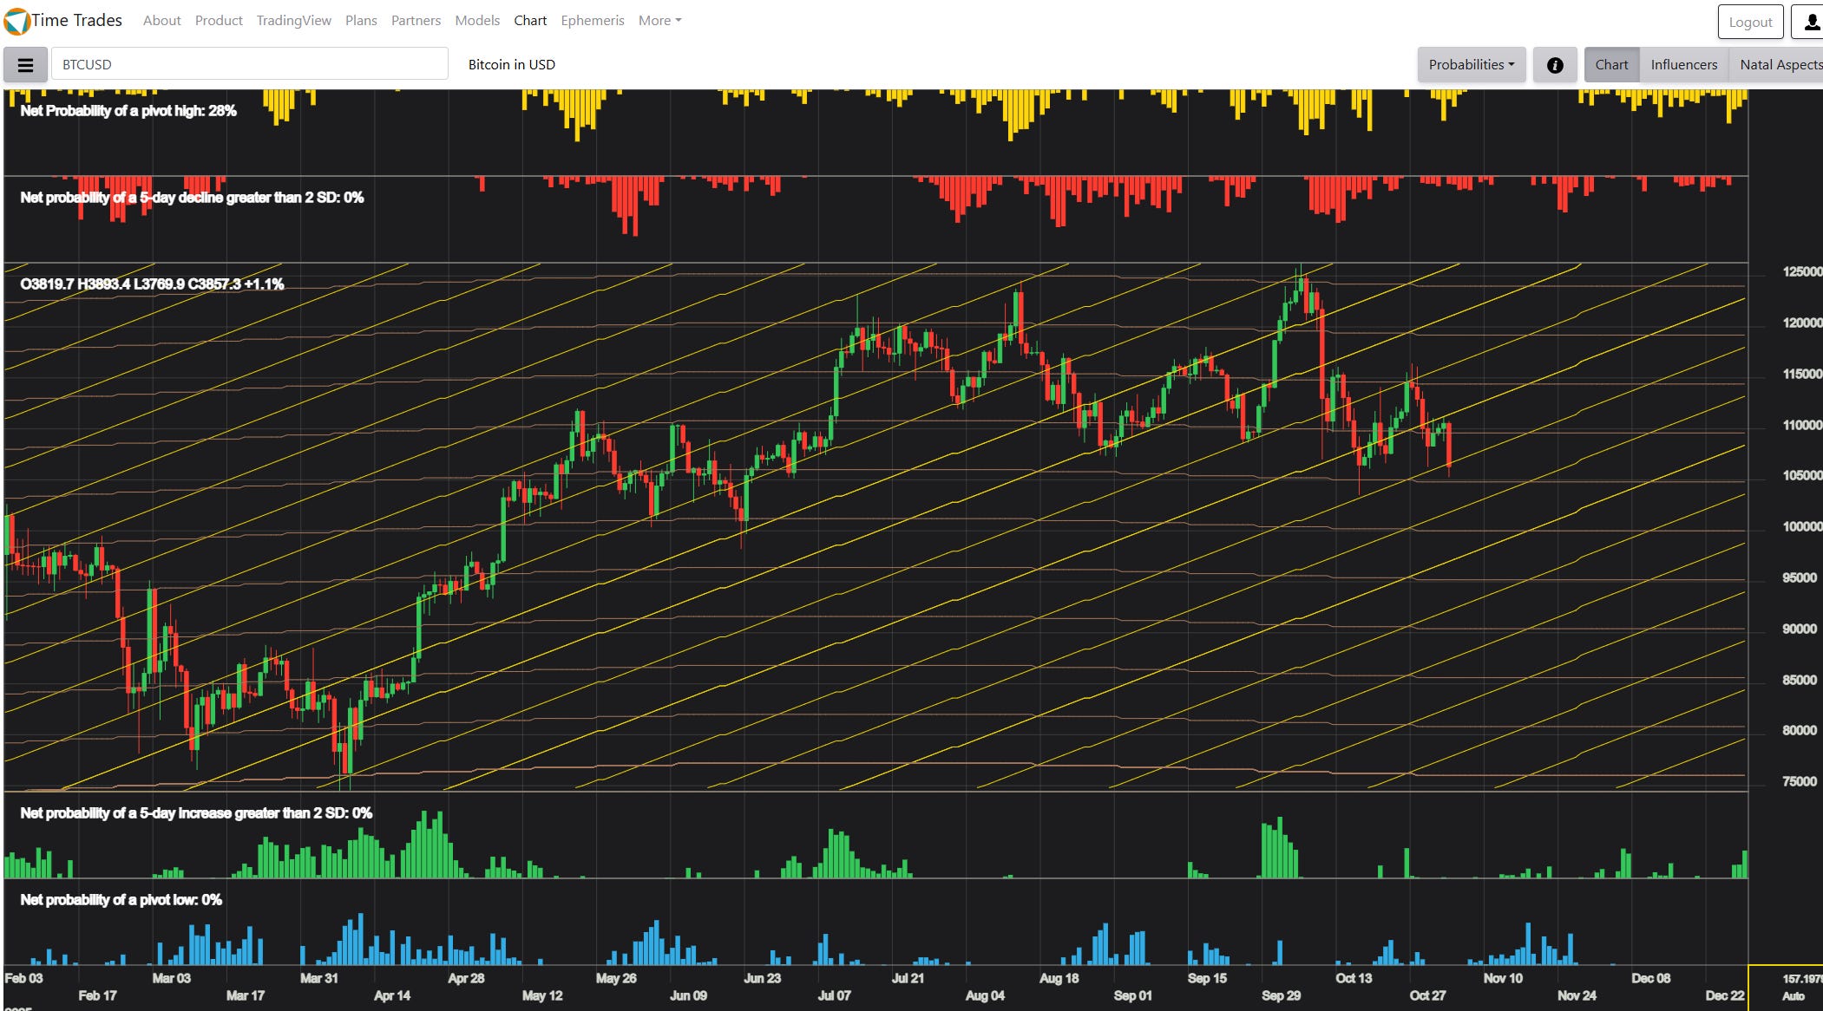Viewport: 1823px width, 1011px height.
Task: Click the Logout button
Action: (x=1750, y=23)
